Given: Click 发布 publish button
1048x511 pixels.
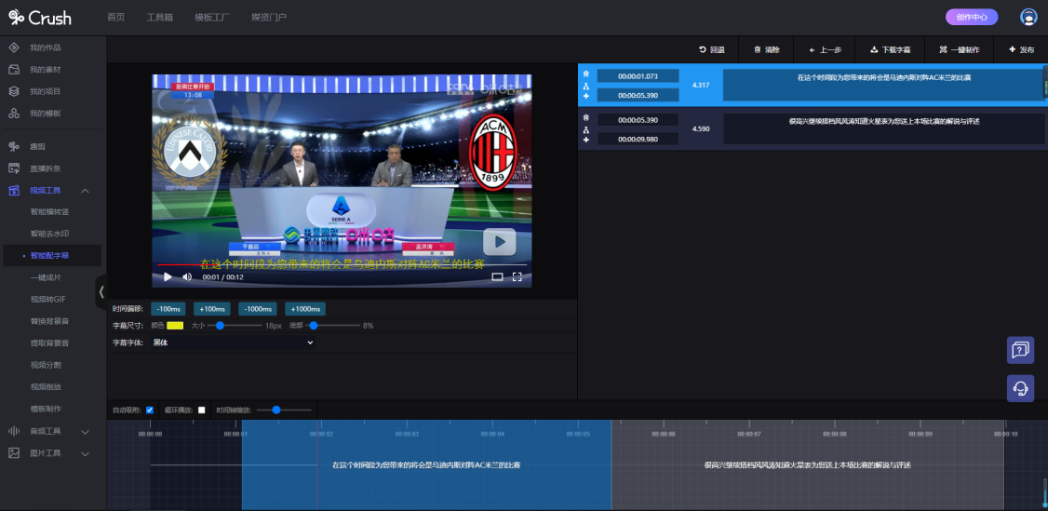Looking at the screenshot, I should (1021, 49).
